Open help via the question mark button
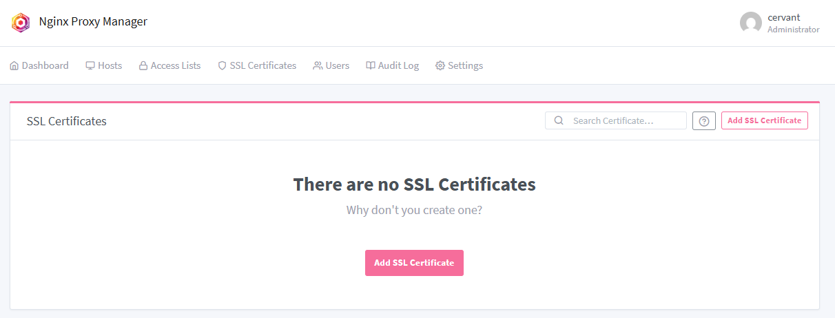 (703, 121)
